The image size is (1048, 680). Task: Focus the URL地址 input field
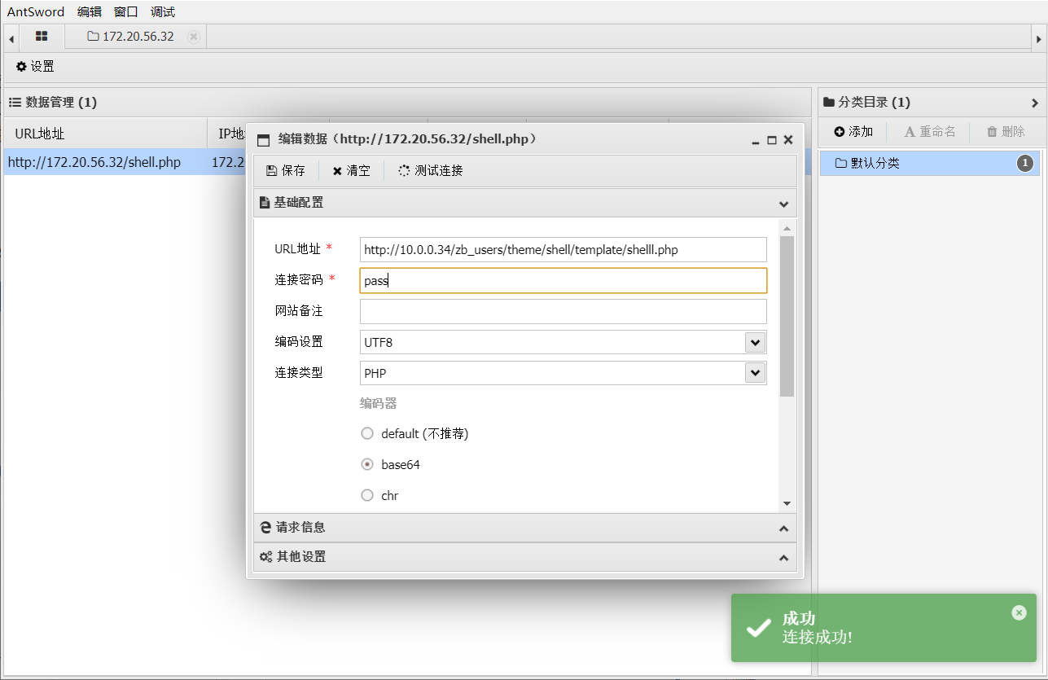563,250
